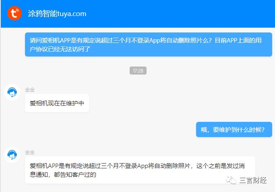Click the first 金金 agent headset avatar
The width and height of the screenshot is (275, 192).
point(12,92)
